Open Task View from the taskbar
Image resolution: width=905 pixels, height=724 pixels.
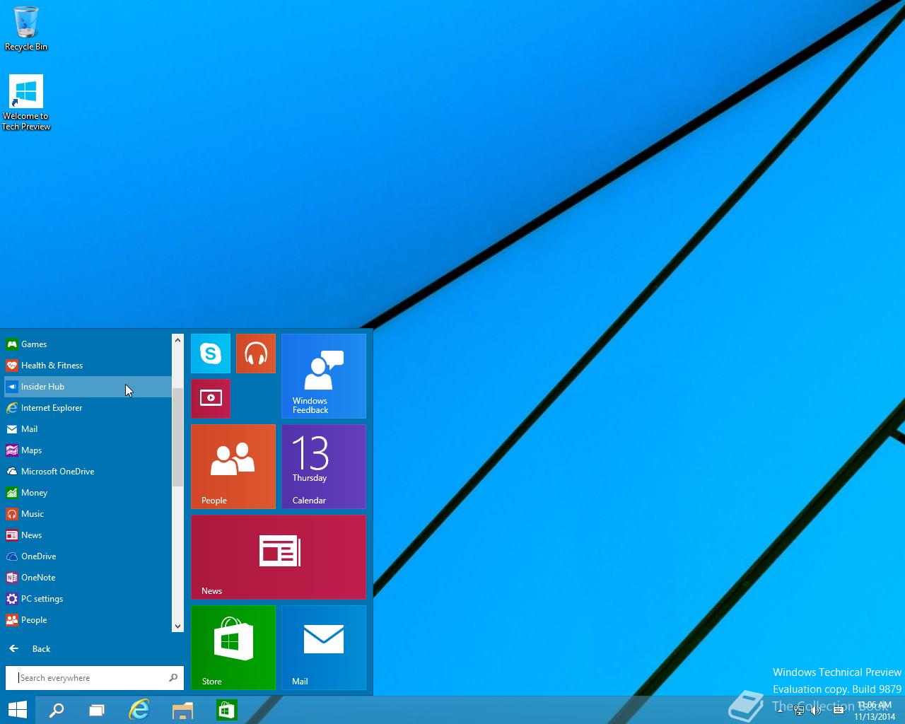pos(97,710)
